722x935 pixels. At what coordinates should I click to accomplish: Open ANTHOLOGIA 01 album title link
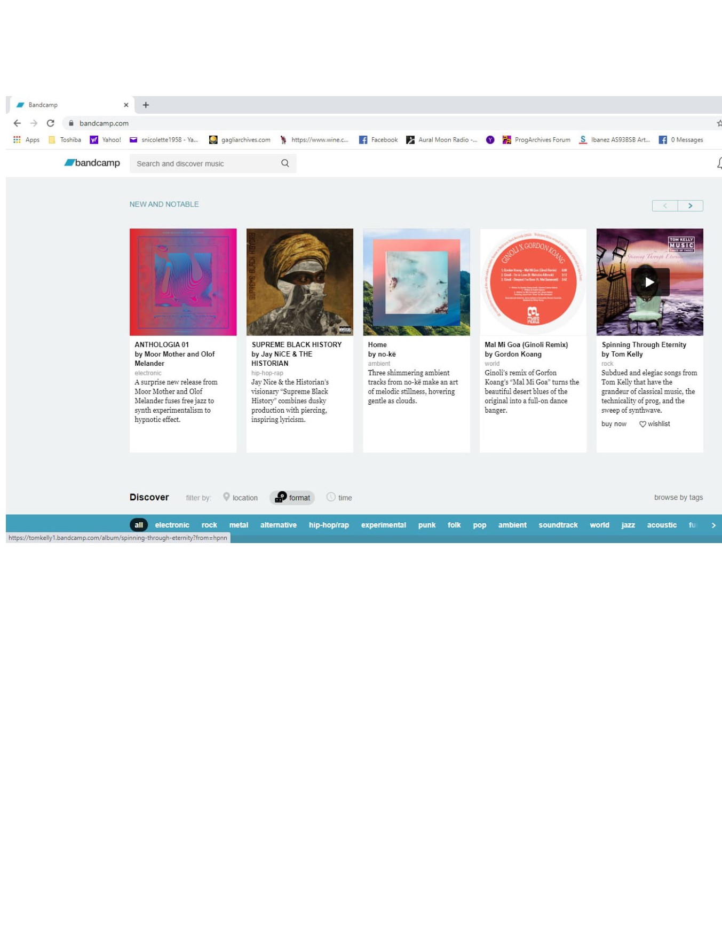[162, 345]
